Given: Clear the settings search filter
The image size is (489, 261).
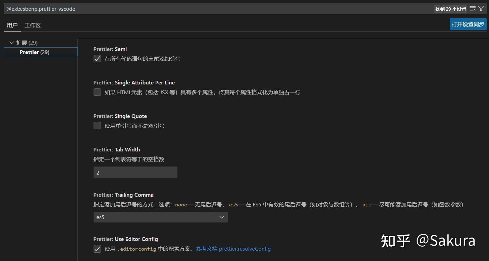Looking at the screenshot, I should pos(473,8).
